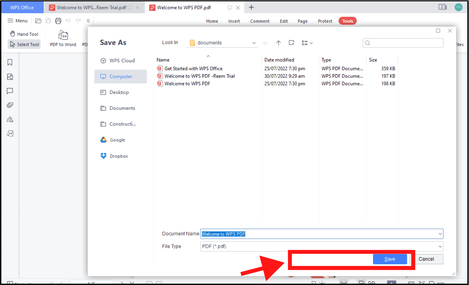Screen dimensions: 469x285
Task: Open the Edit ribbon tab
Action: pyautogui.click(x=284, y=21)
